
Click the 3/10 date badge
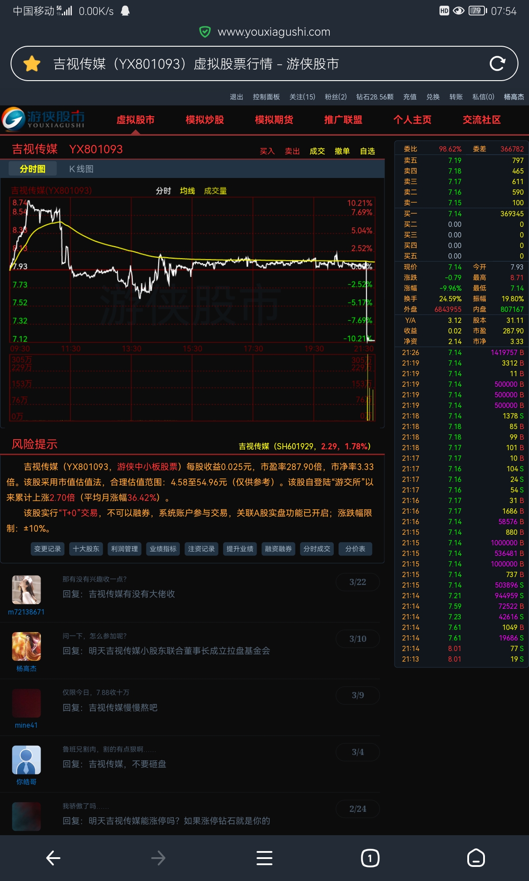click(358, 639)
